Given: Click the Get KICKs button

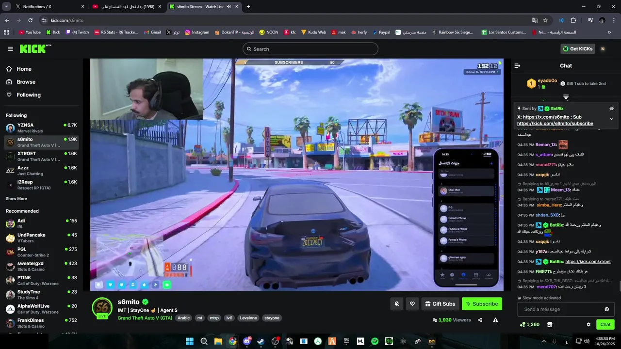Looking at the screenshot, I should coord(578,49).
